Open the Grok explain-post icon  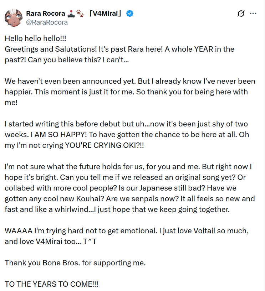point(241,14)
